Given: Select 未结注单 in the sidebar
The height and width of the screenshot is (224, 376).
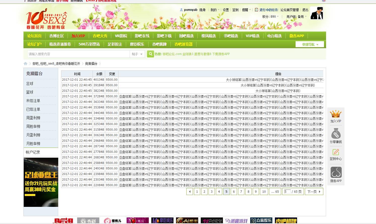Looking at the screenshot, I should point(33,101).
